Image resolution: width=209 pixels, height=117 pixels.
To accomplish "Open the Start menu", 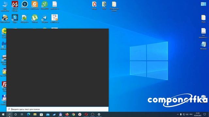I will (3, 114).
